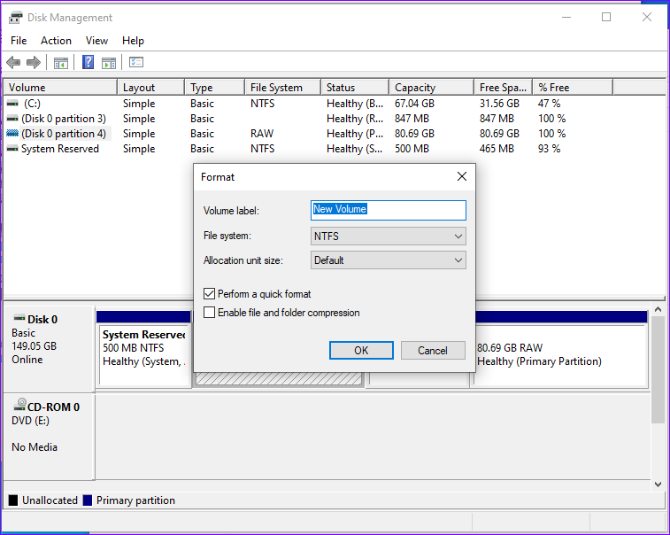Click the 847 MB capacity cell
Viewport: 670px width, 535px height.
[412, 119]
